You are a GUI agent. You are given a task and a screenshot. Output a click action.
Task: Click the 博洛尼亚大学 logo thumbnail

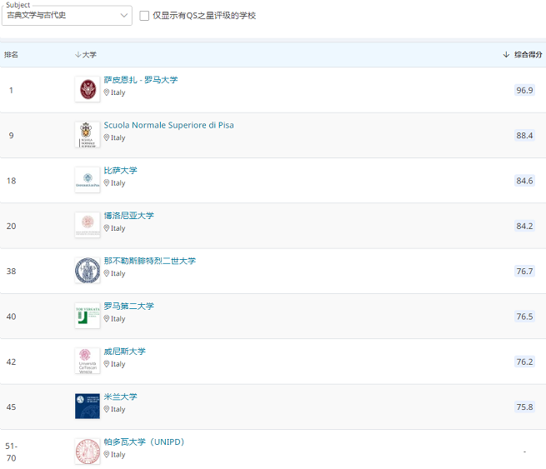[x=88, y=225]
